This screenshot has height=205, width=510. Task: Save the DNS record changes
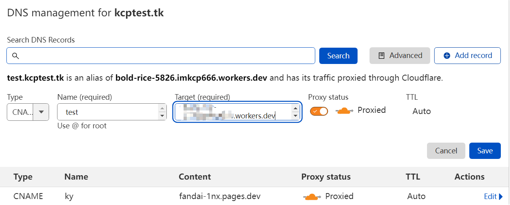point(485,151)
